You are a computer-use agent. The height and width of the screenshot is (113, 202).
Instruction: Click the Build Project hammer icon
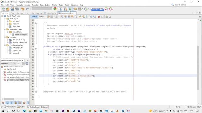click(61, 9)
